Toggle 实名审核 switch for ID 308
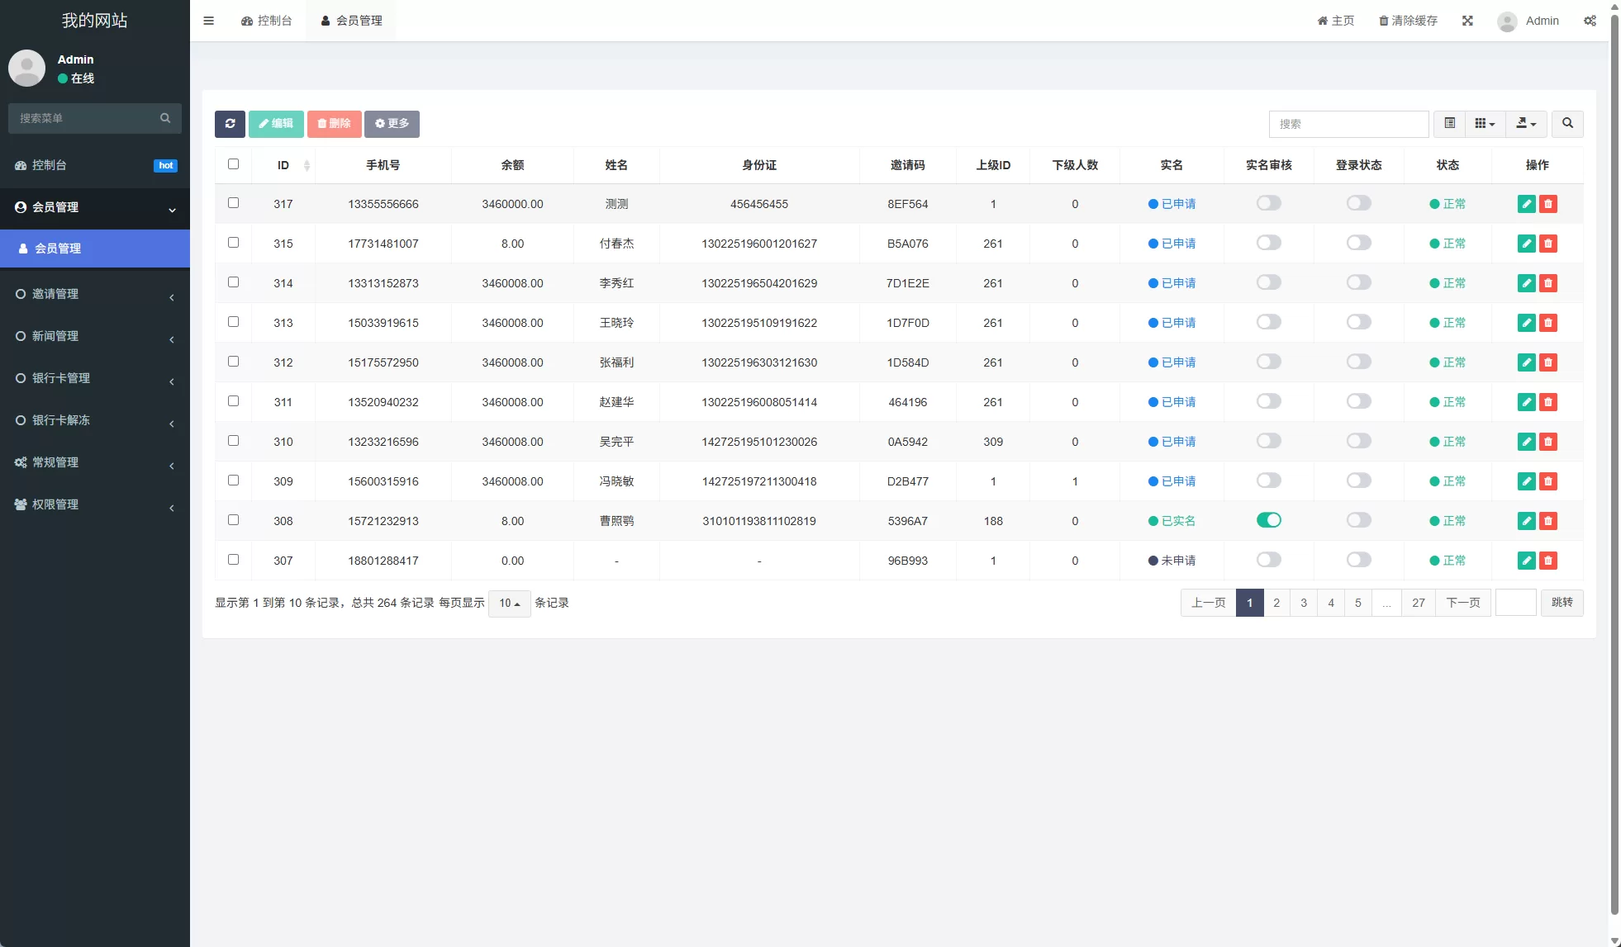Viewport: 1621px width, 947px height. coord(1268,520)
